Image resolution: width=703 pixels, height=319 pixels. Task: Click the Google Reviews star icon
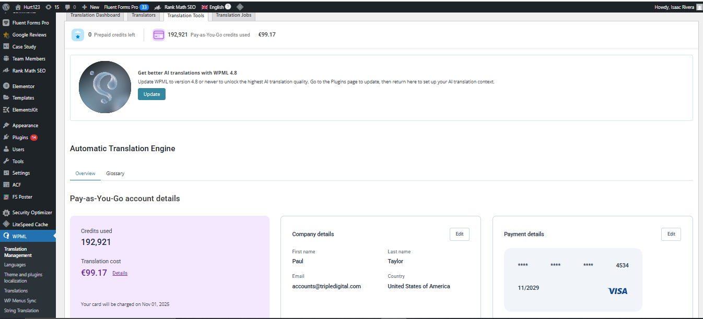[6, 35]
